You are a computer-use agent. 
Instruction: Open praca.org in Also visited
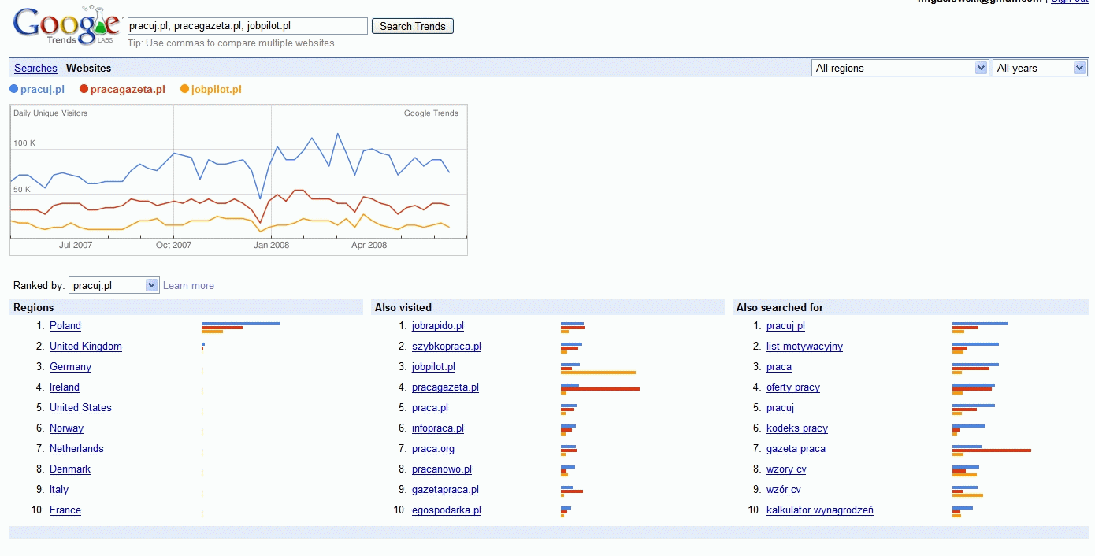433,449
